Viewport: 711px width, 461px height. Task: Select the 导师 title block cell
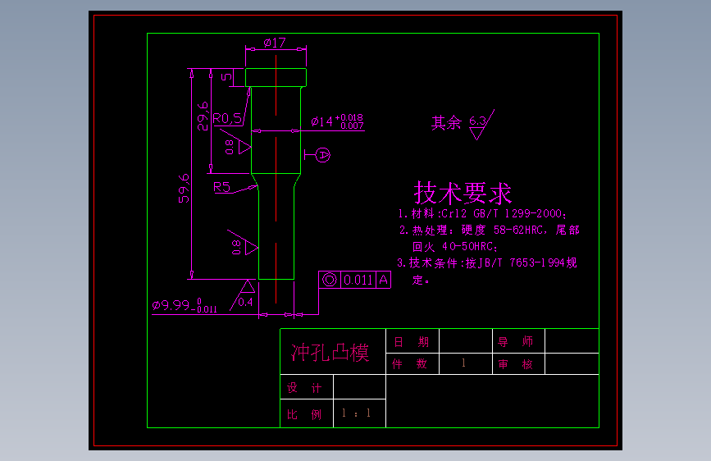(518, 341)
